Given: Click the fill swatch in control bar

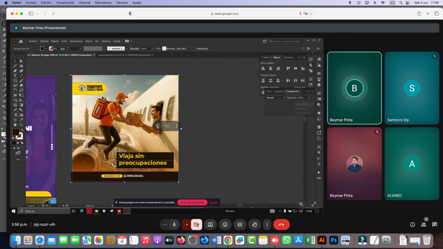Looking at the screenshot, I should (x=42, y=48).
